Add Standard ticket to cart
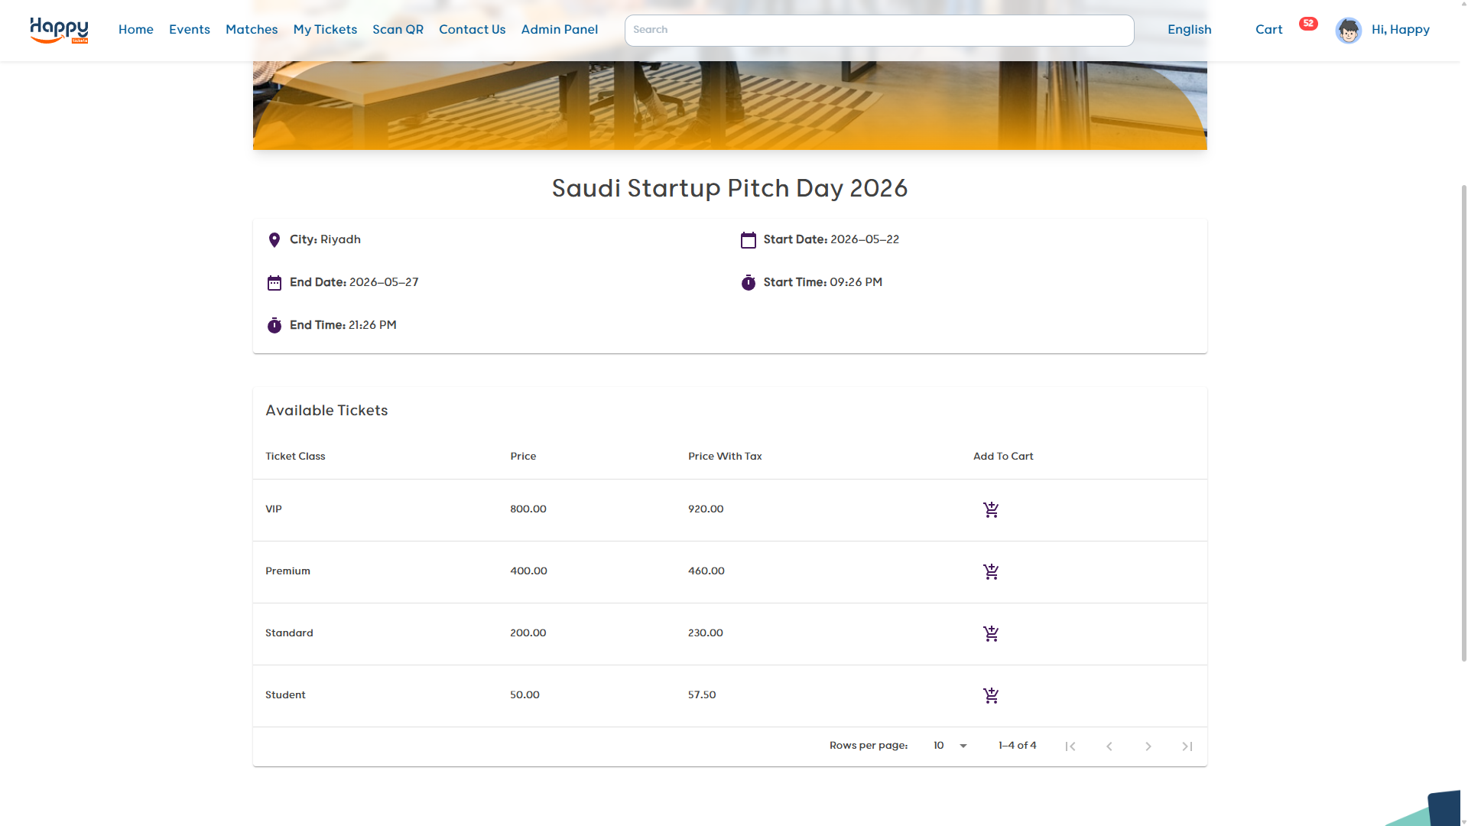The height and width of the screenshot is (826, 1468). pos(991,634)
